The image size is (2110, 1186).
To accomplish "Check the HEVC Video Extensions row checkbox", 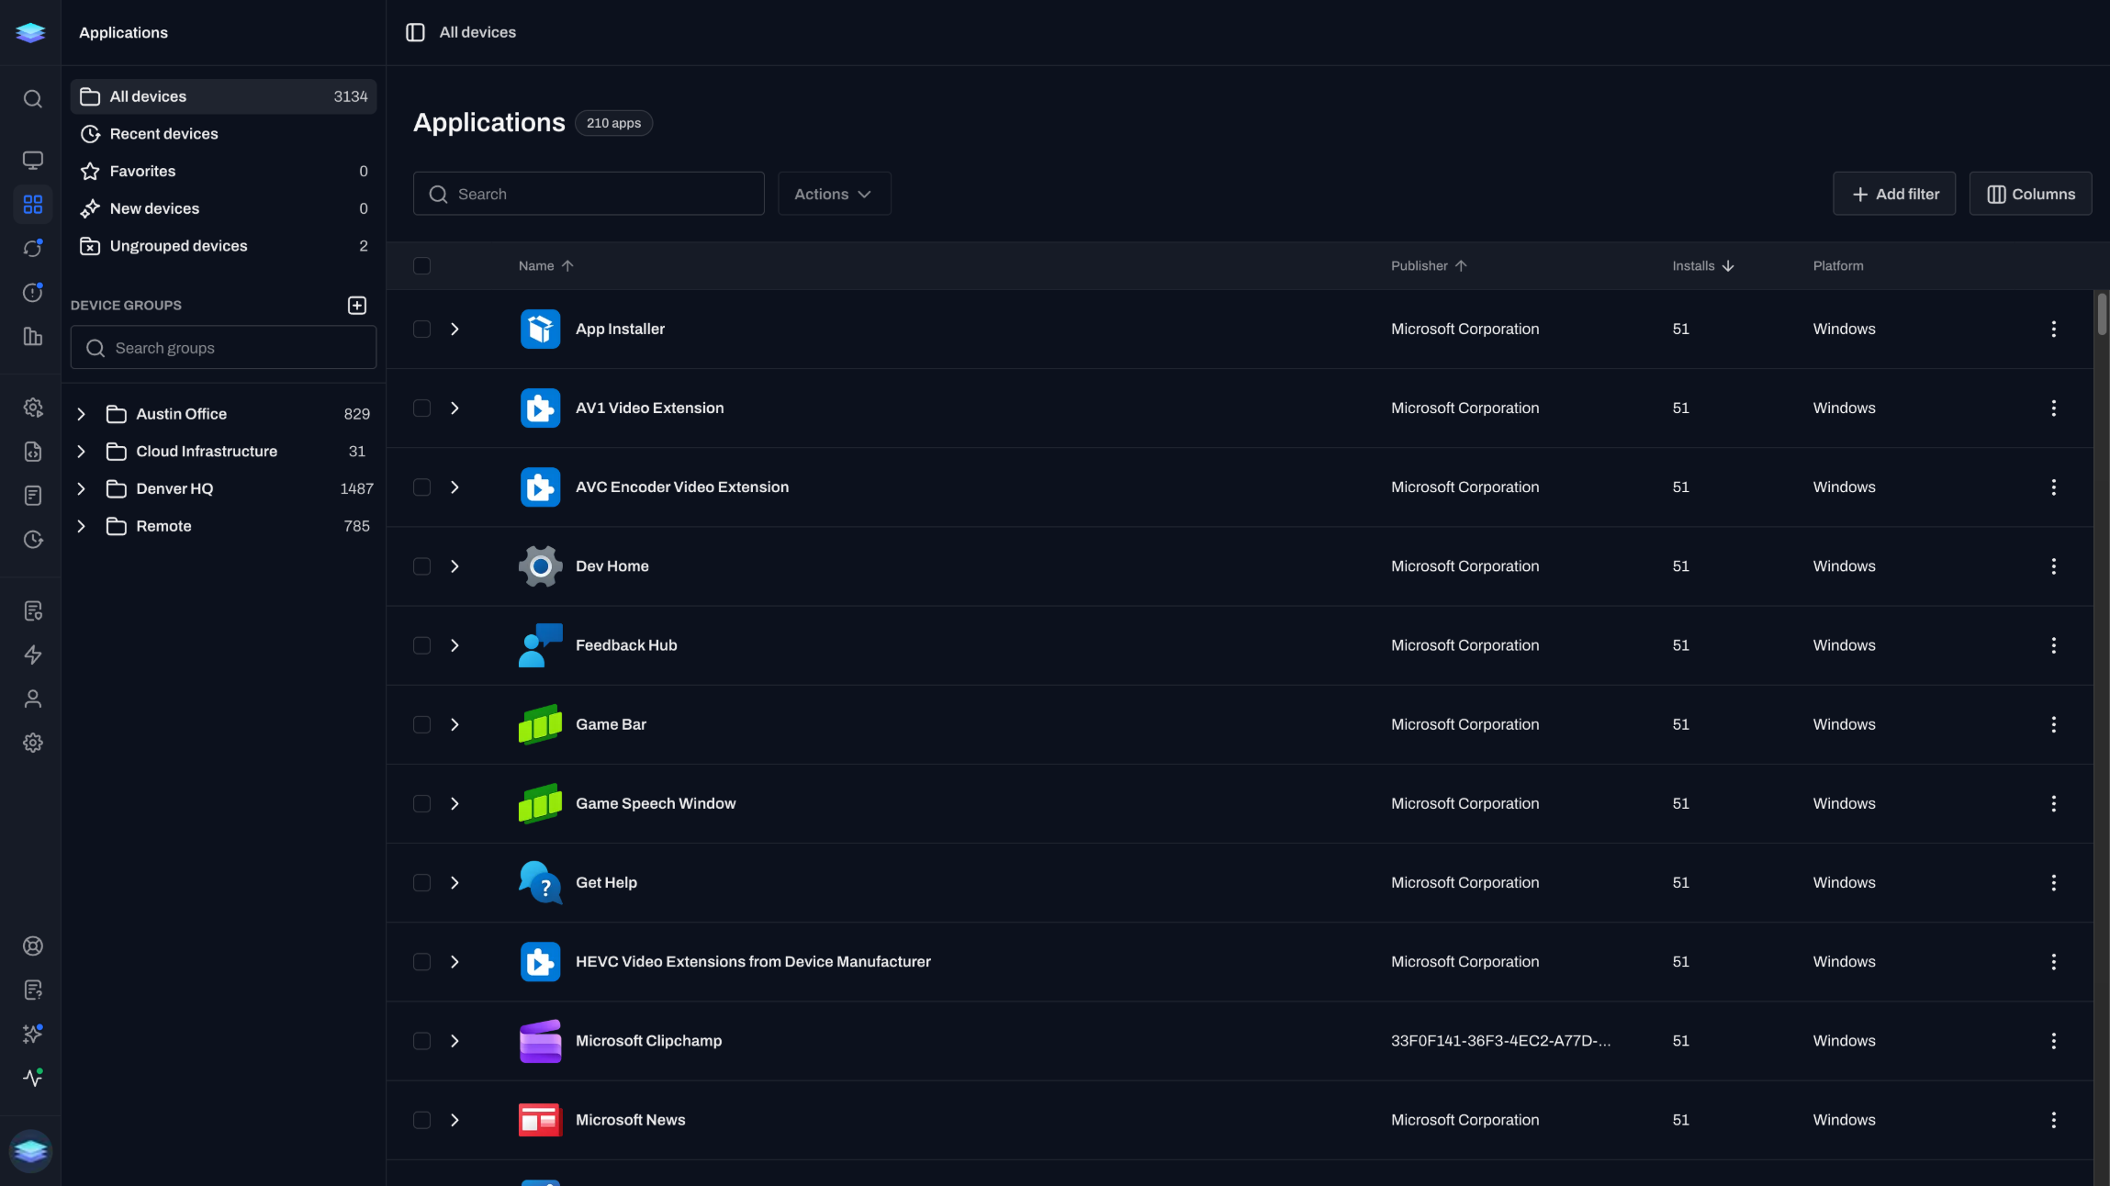I will point(421,962).
